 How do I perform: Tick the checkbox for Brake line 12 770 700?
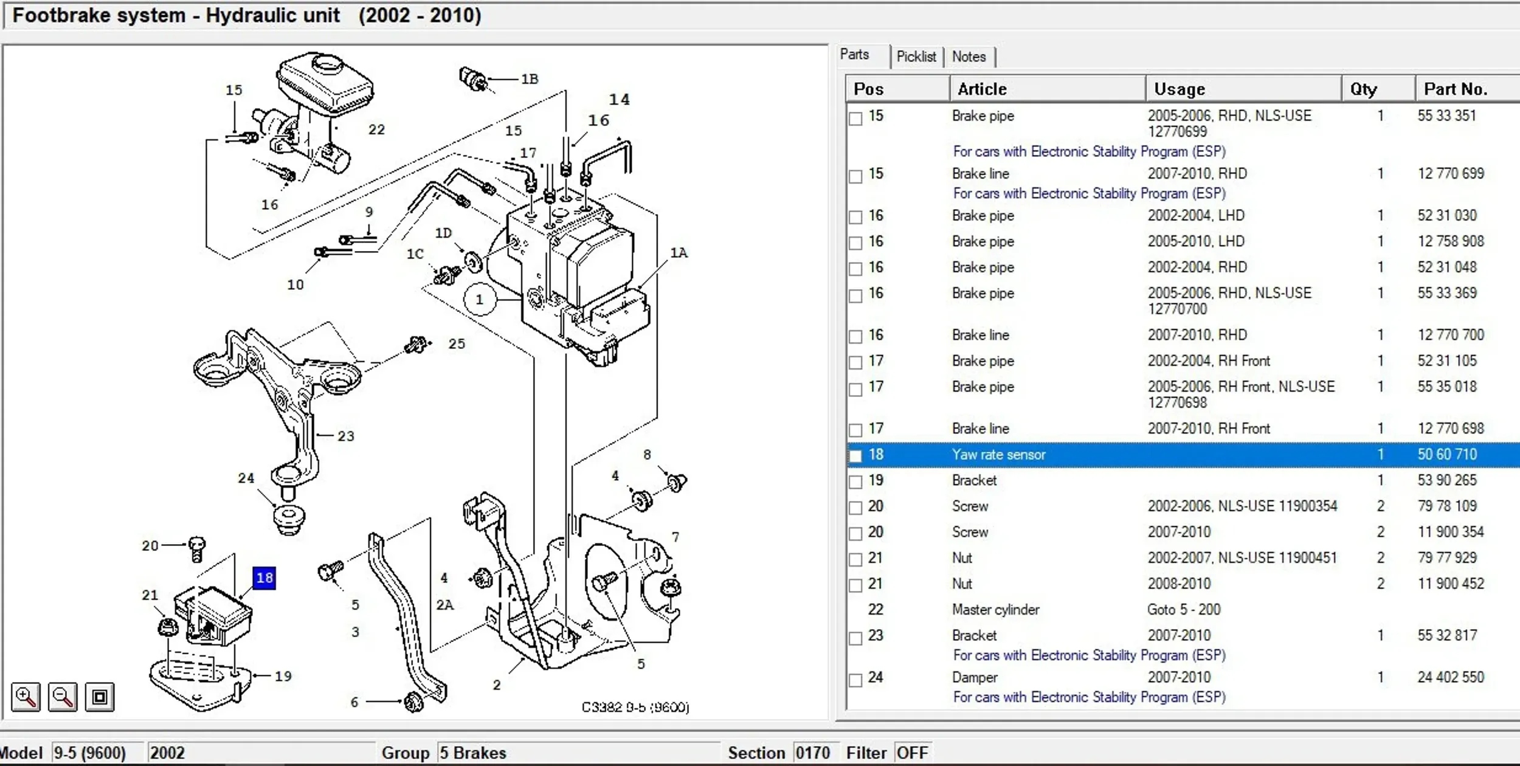click(855, 337)
